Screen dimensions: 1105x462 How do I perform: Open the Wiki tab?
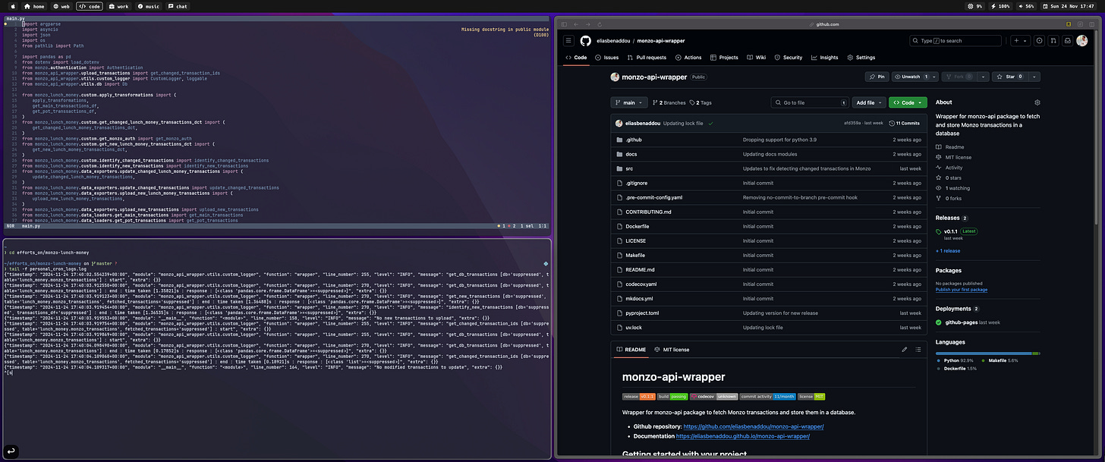(x=757, y=58)
